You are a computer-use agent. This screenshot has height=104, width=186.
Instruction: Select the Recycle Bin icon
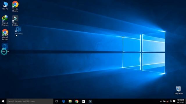178,90
